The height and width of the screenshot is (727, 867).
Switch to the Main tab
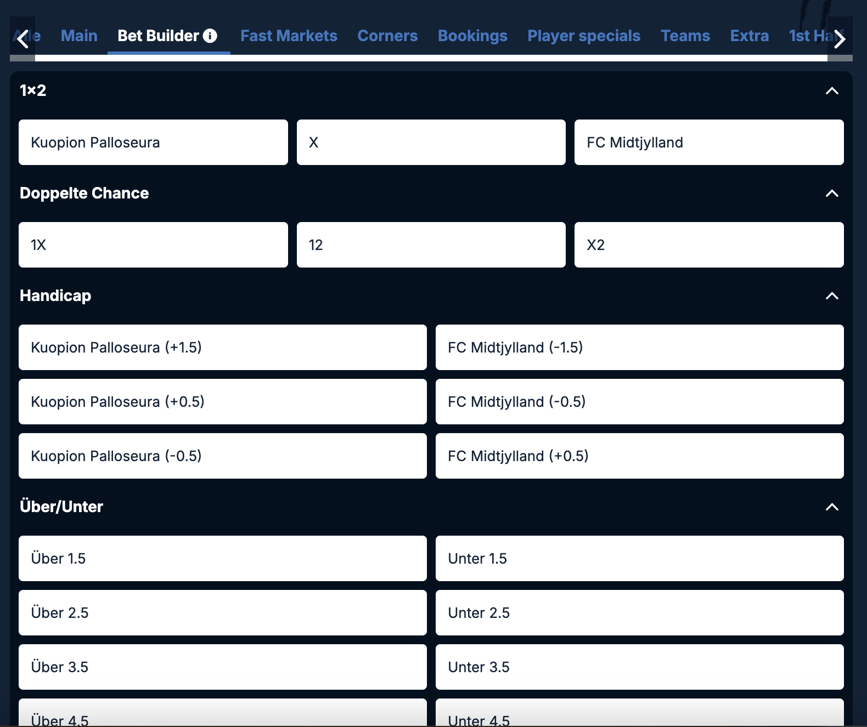[79, 36]
